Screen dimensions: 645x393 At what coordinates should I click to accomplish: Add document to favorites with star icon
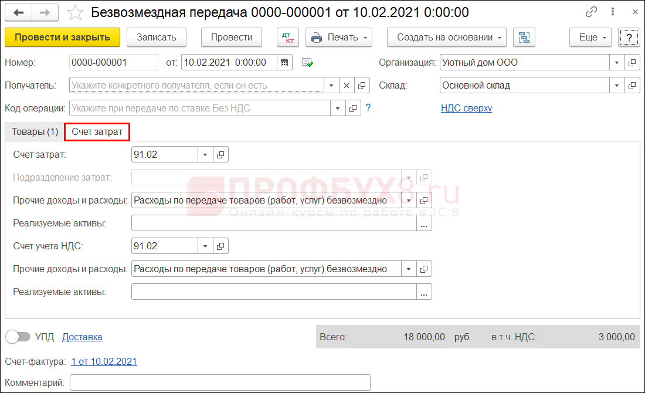[x=75, y=13]
